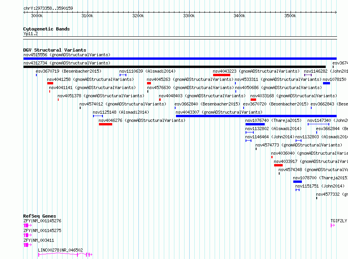Click the 3400k ruler mark
This screenshot has height=259, width=348.
[239, 16]
